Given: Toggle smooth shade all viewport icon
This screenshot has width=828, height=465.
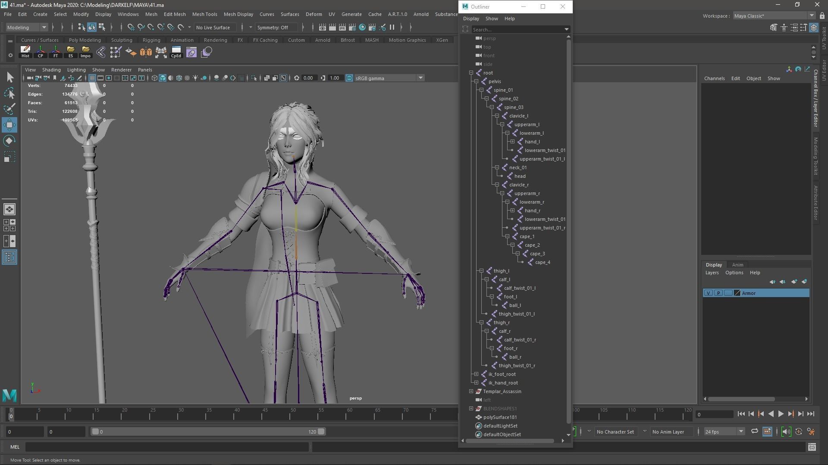Looking at the screenshot, I should click(x=163, y=78).
